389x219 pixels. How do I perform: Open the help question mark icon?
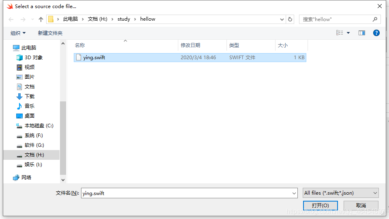(x=376, y=33)
